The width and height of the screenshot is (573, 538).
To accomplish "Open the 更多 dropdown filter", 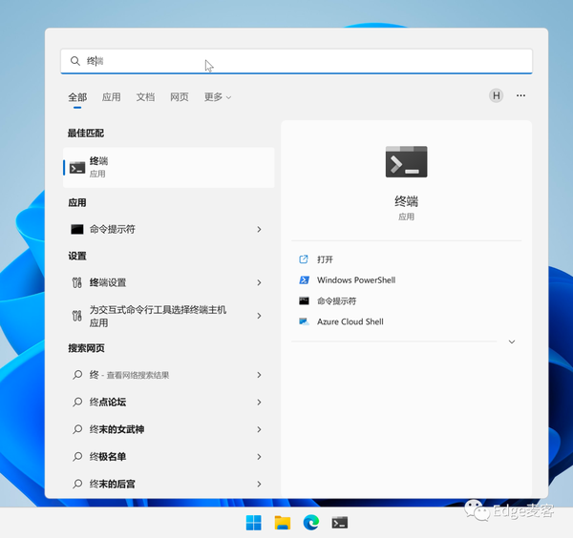I will [218, 97].
